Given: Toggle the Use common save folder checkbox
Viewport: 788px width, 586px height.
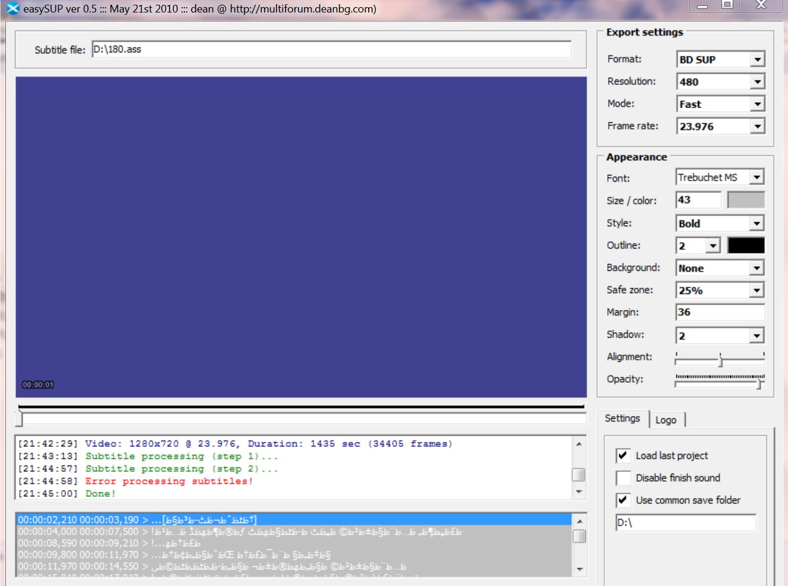Looking at the screenshot, I should pyautogui.click(x=623, y=500).
